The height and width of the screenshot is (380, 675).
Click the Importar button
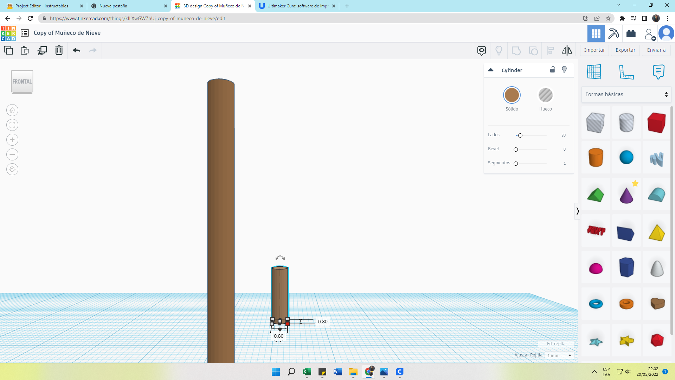tap(594, 50)
